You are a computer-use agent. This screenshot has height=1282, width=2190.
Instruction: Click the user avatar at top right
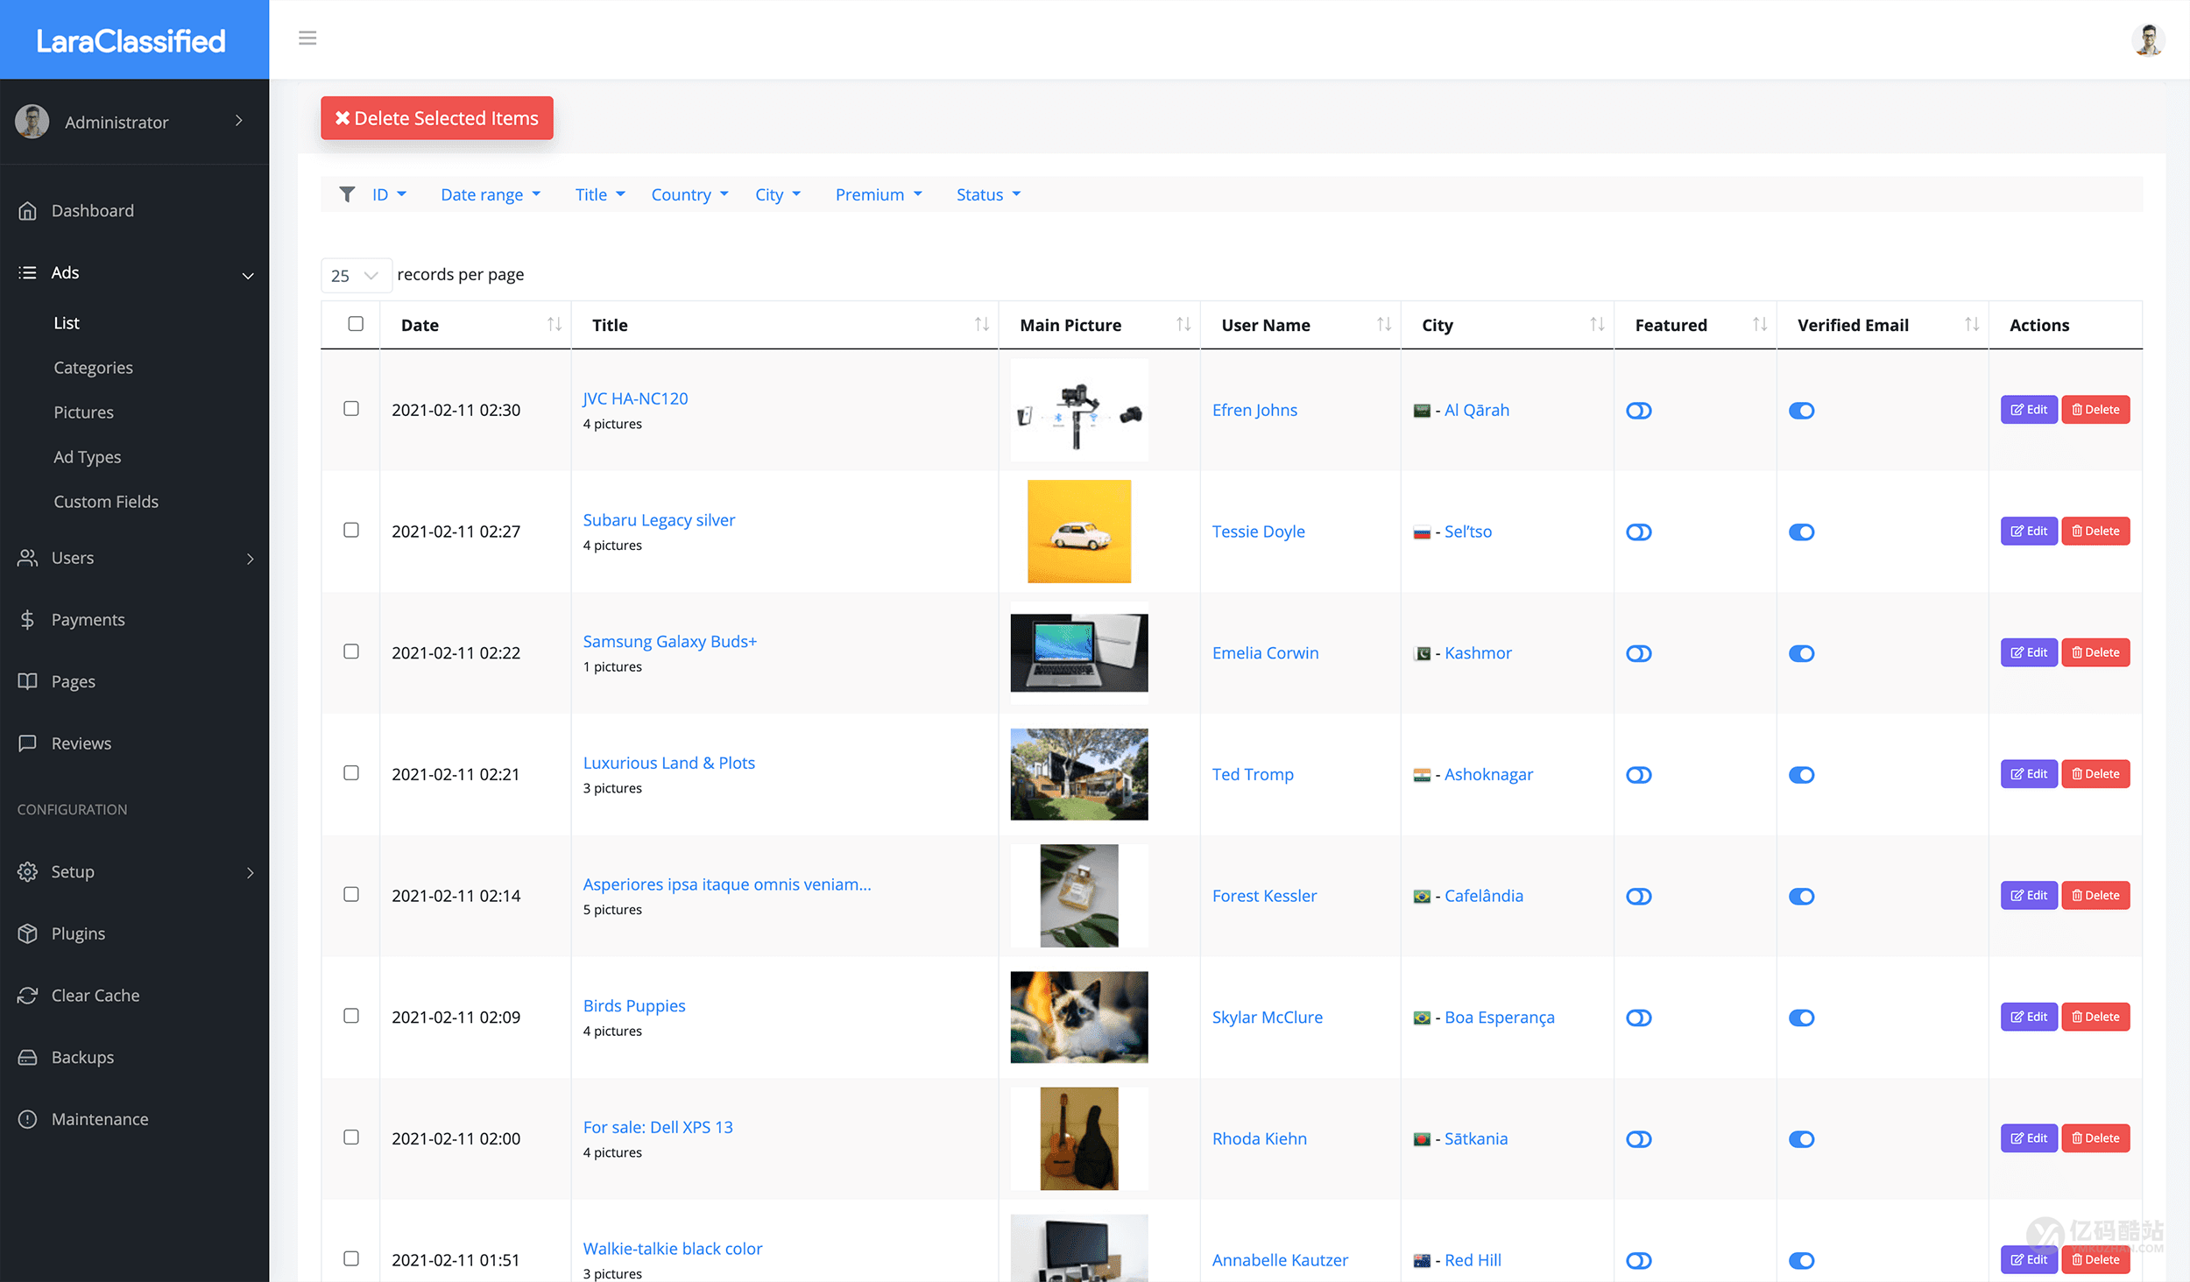point(2147,39)
